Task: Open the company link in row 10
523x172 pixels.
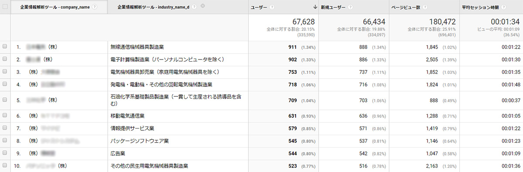Action: pyautogui.click(x=46, y=166)
